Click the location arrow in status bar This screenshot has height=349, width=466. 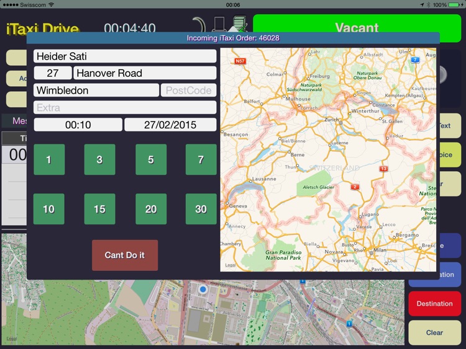point(422,5)
